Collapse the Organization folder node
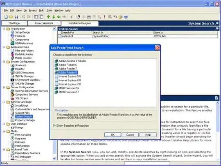 pos(4,29)
